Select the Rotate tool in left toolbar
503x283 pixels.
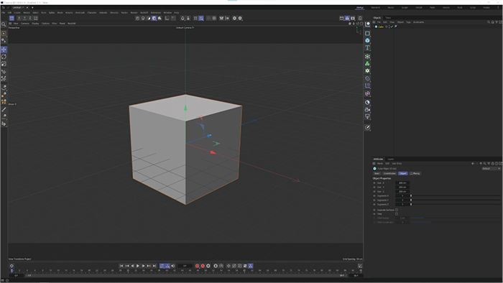(x=4, y=57)
